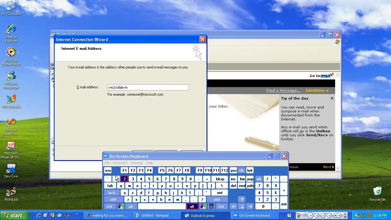Click the left arrow key on on-screen keyboard
The image size is (391, 220).
[234, 207]
